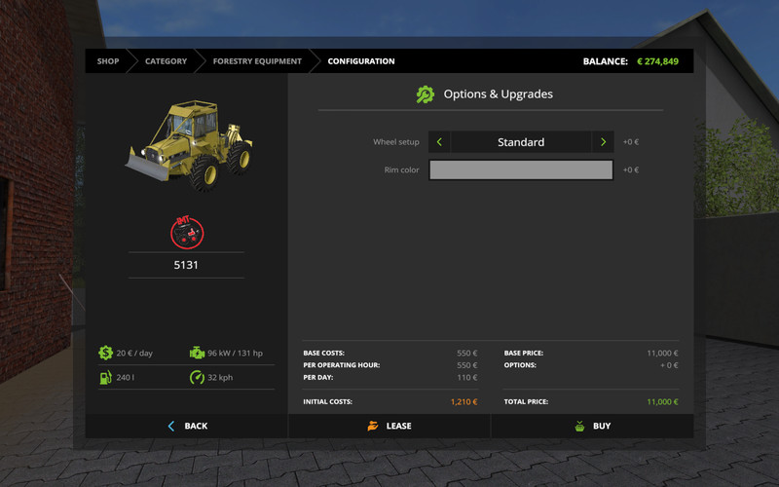Image resolution: width=779 pixels, height=487 pixels.
Task: Click the max speed gauge icon
Action: coord(197,377)
